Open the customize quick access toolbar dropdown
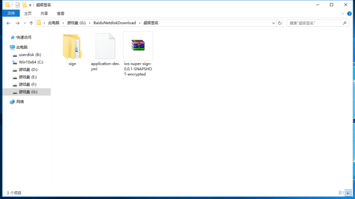 pyautogui.click(x=30, y=5)
